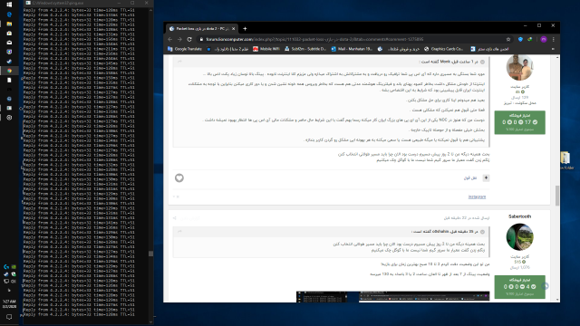Open Microsoft Store from the taskbar
This screenshot has height=326, width=580.
[9, 34]
